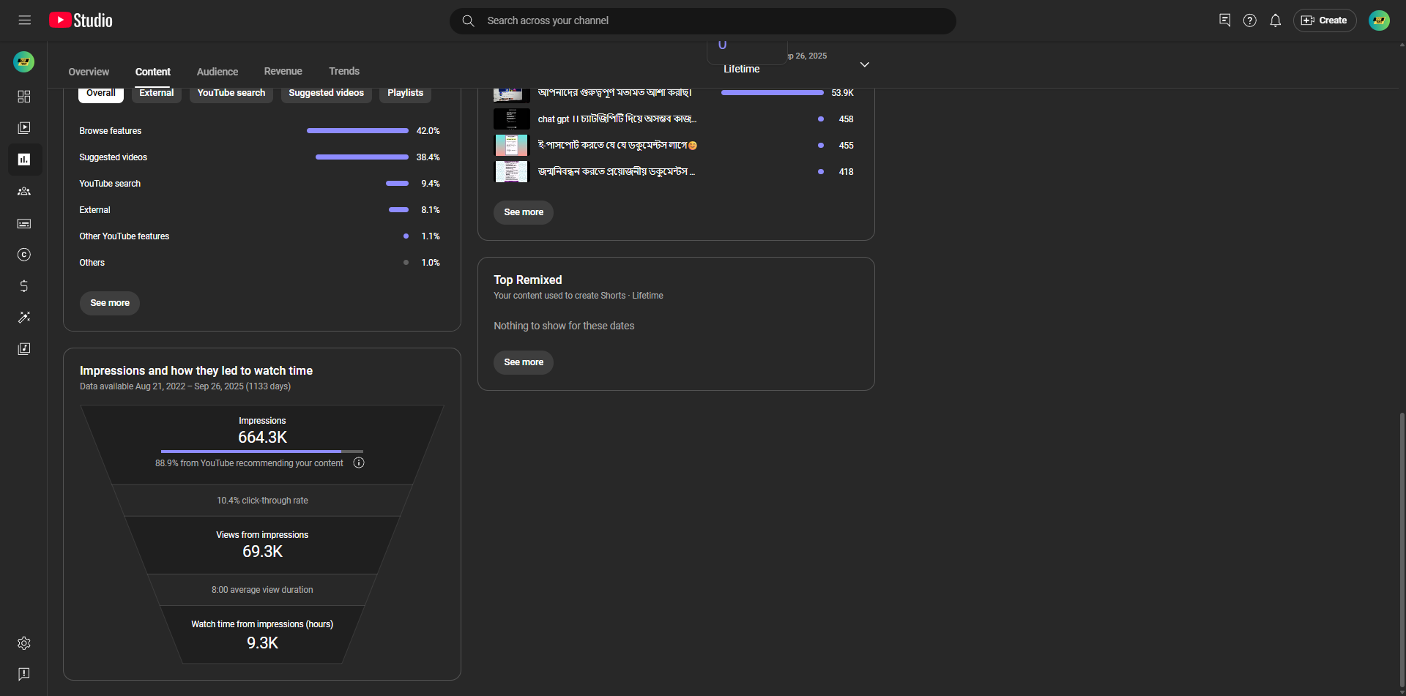Image resolution: width=1406 pixels, height=696 pixels.
Task: Open the Community people icon in sidebar
Action: pos(24,191)
